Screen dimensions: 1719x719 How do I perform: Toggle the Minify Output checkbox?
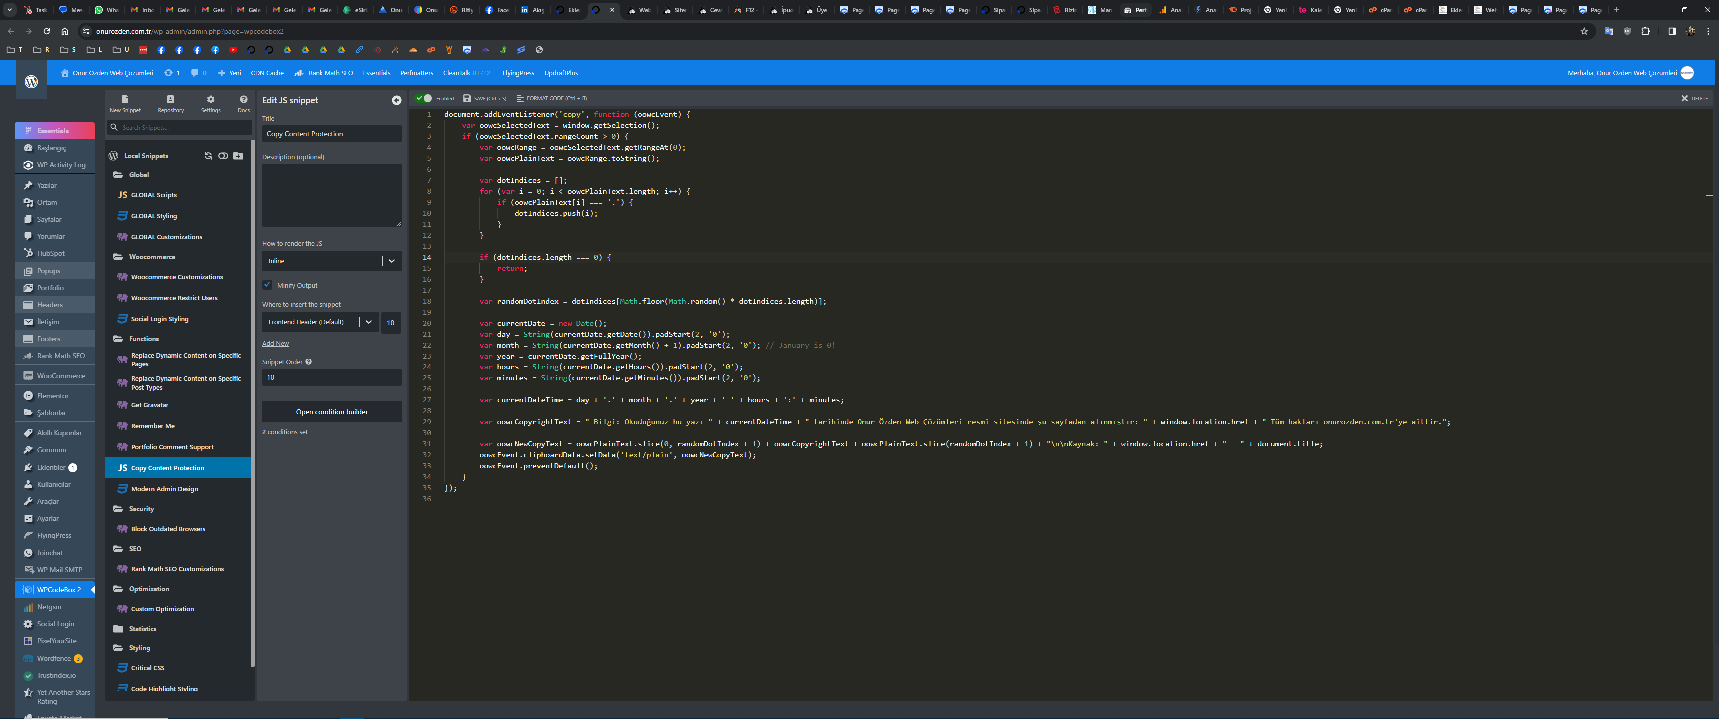tap(267, 285)
